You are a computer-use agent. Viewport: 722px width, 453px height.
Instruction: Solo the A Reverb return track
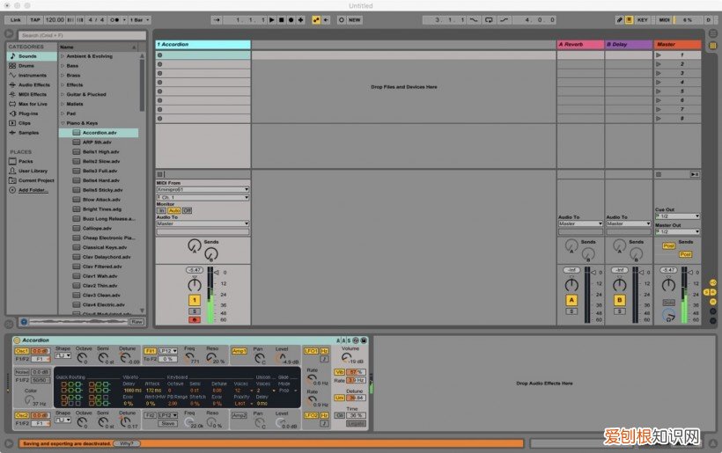571,311
